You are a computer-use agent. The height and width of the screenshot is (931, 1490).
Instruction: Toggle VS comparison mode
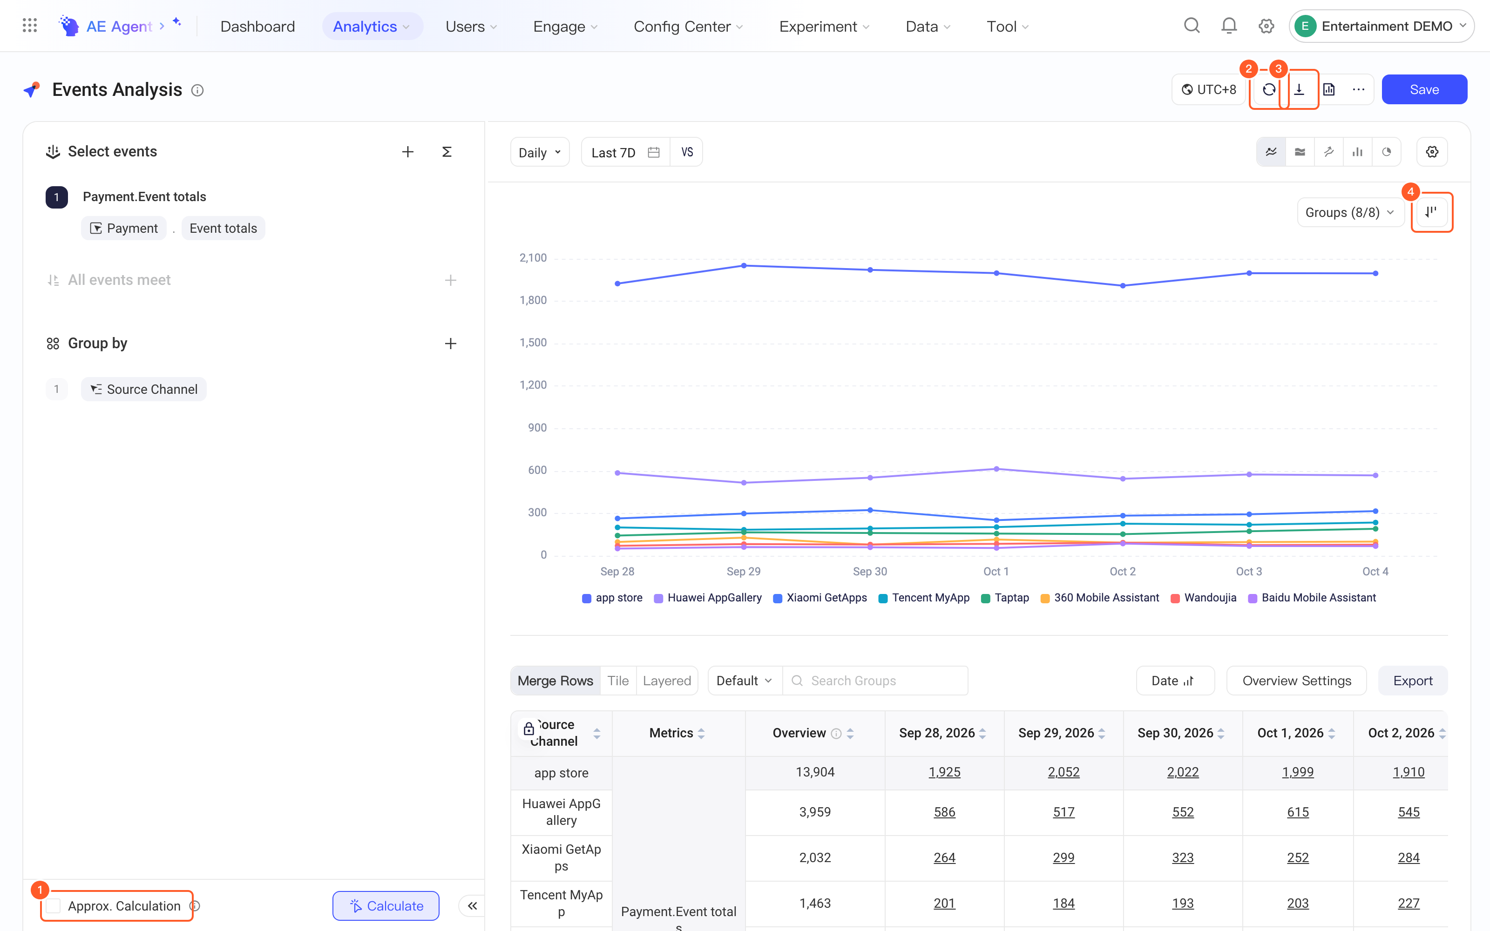pyautogui.click(x=687, y=152)
